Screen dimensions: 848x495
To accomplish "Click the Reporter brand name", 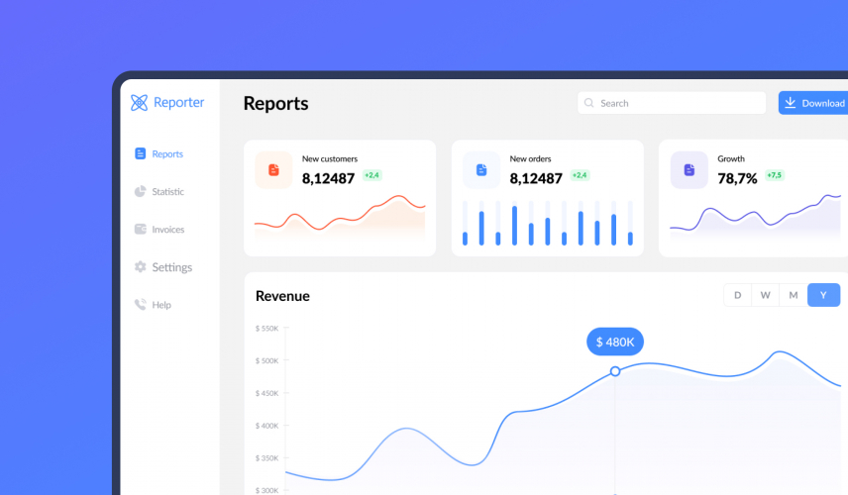I will click(x=179, y=102).
